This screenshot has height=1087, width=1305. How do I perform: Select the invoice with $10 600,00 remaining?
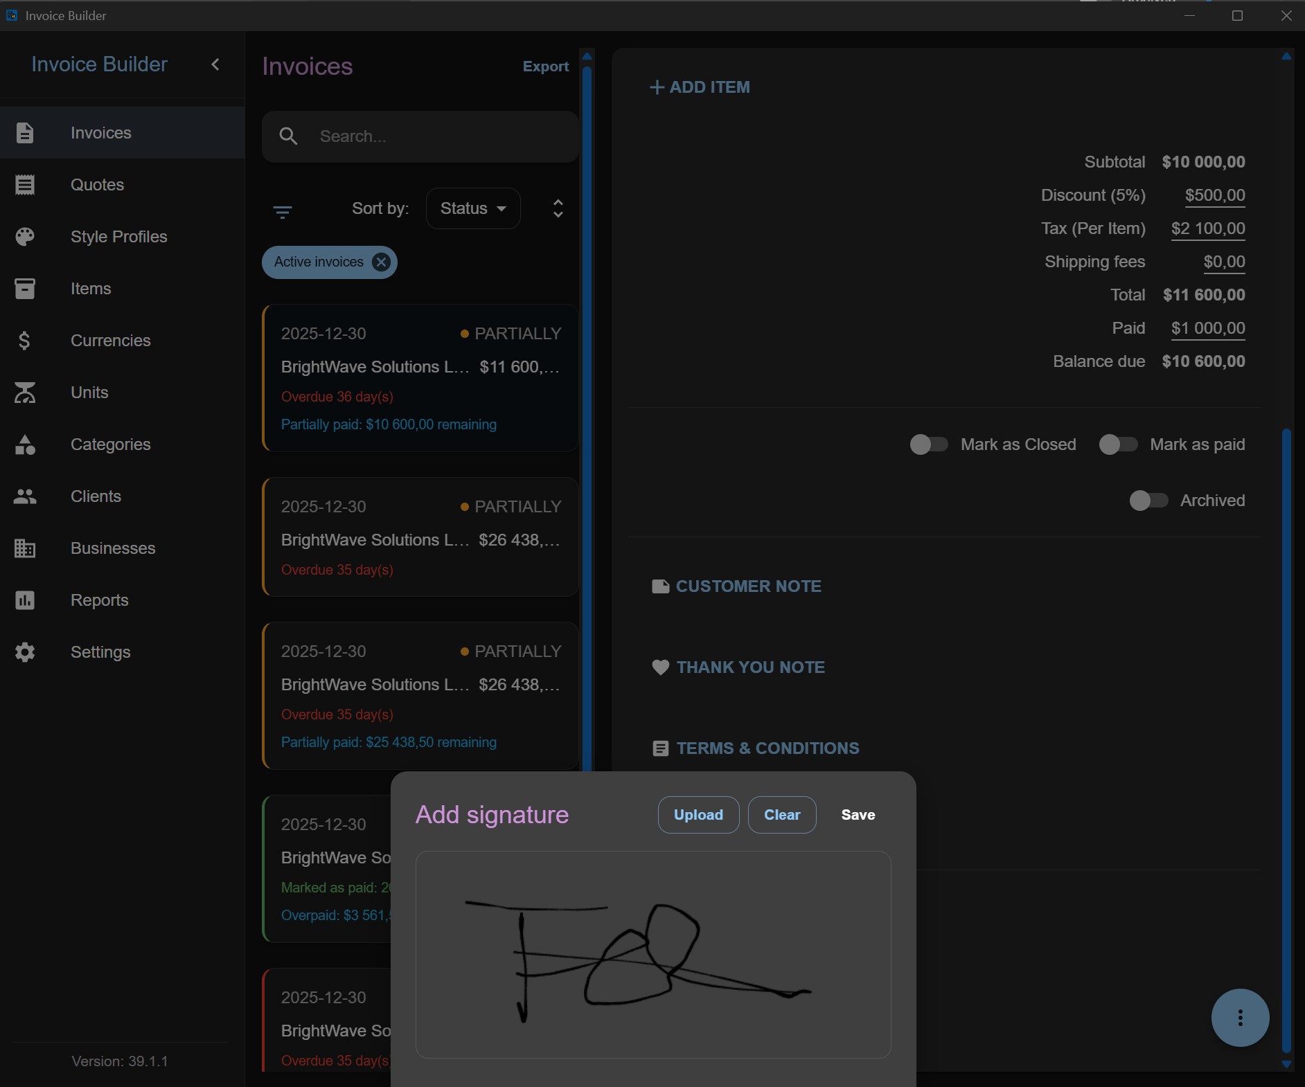point(420,378)
